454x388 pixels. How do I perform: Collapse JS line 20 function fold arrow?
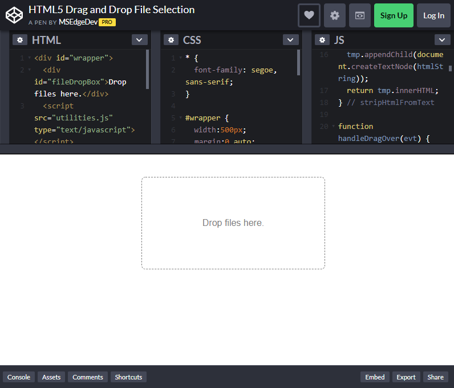coord(333,126)
